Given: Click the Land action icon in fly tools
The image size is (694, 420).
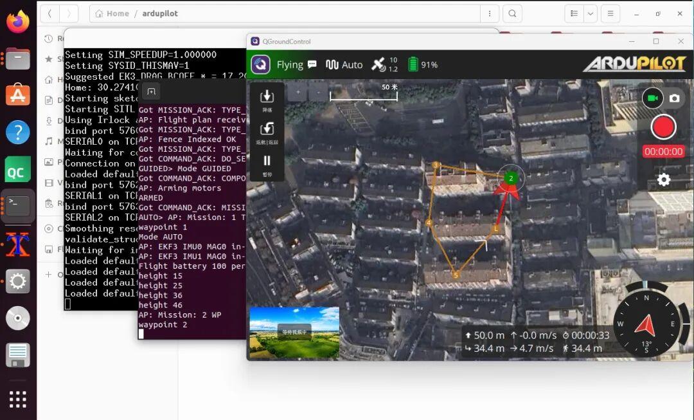Looking at the screenshot, I should click(x=267, y=96).
